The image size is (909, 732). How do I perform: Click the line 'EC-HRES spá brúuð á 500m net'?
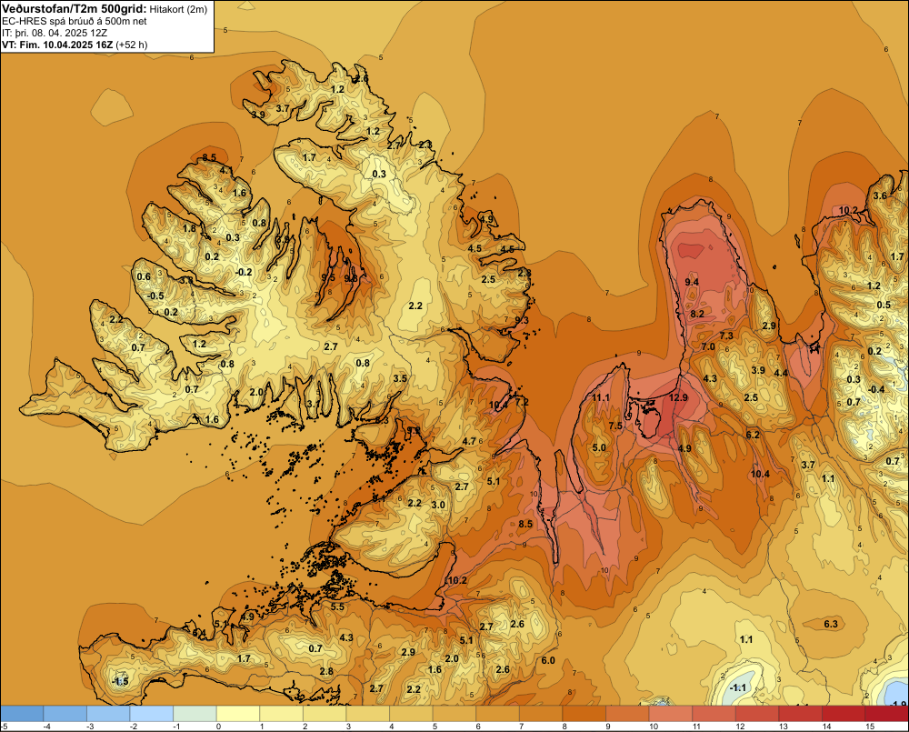tap(75, 21)
